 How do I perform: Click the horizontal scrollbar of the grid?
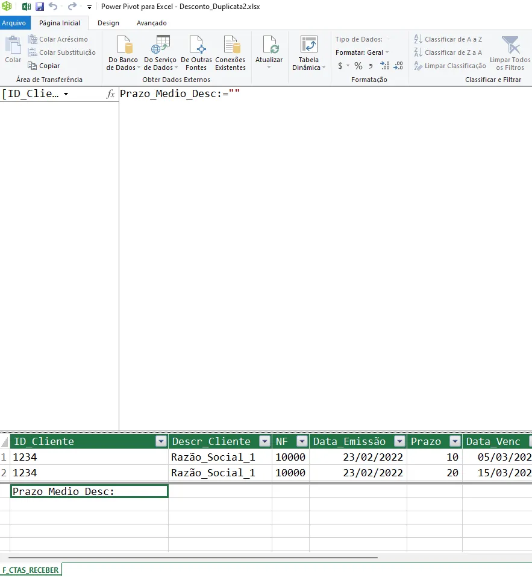click(193, 558)
